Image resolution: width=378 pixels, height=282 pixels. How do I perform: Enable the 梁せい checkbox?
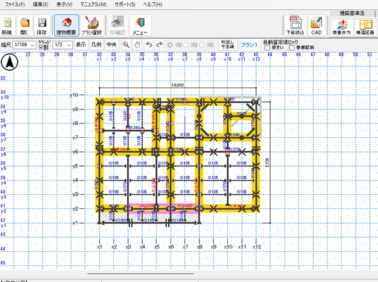[267, 48]
